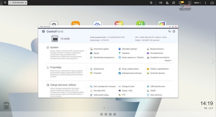Viewport: 216px width, 117px height.
Task: Select the Przywileje category heading
Action: point(56,68)
